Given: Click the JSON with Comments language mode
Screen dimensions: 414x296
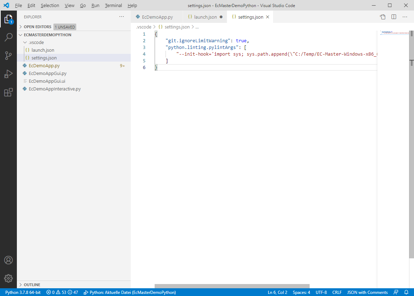Looking at the screenshot, I should tap(367, 292).
